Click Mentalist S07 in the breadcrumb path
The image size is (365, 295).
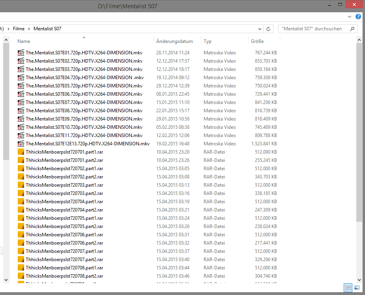[47, 29]
